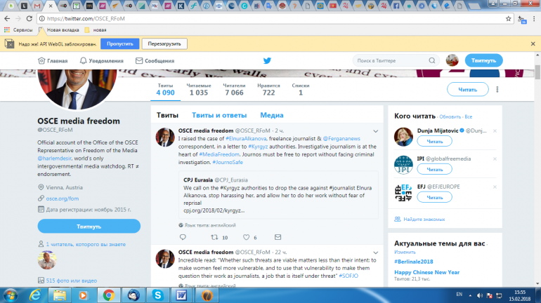Dismiss Dunja Mijatovic suggestion
Image resolution: width=541 pixels, height=303 pixels.
495,131
